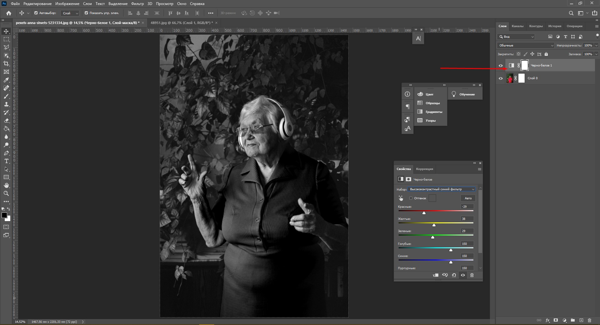Create new layer at panel bottom

[x=581, y=320]
